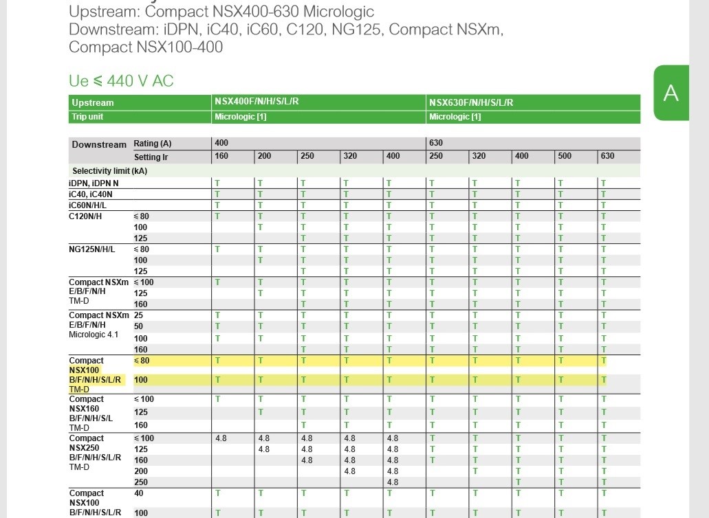Click the iC60N/H/L row label
709x518 pixels.
click(88, 205)
